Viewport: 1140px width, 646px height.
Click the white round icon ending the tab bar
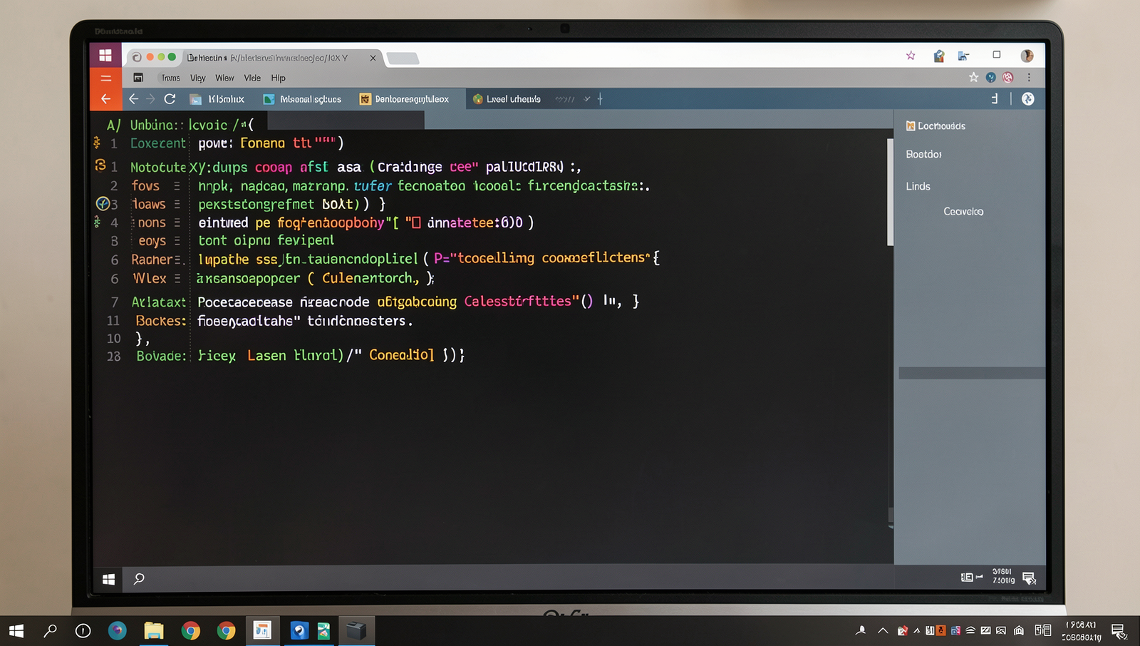click(1027, 99)
